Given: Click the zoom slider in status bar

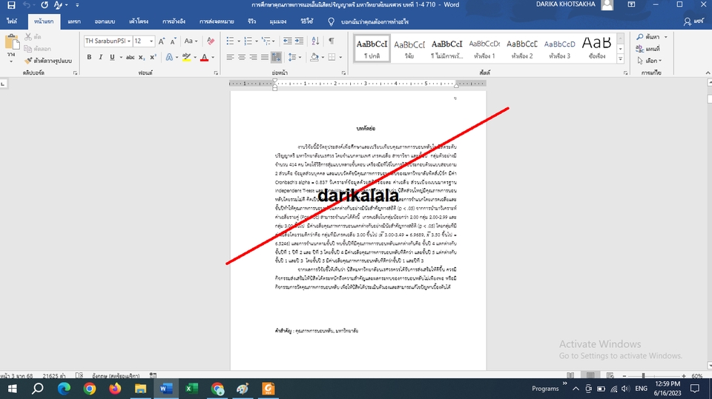Looking at the screenshot, I should pyautogui.click(x=654, y=376).
